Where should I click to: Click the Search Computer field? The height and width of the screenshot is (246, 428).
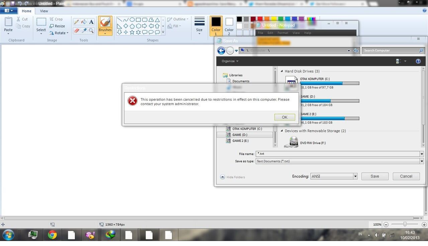click(393, 51)
